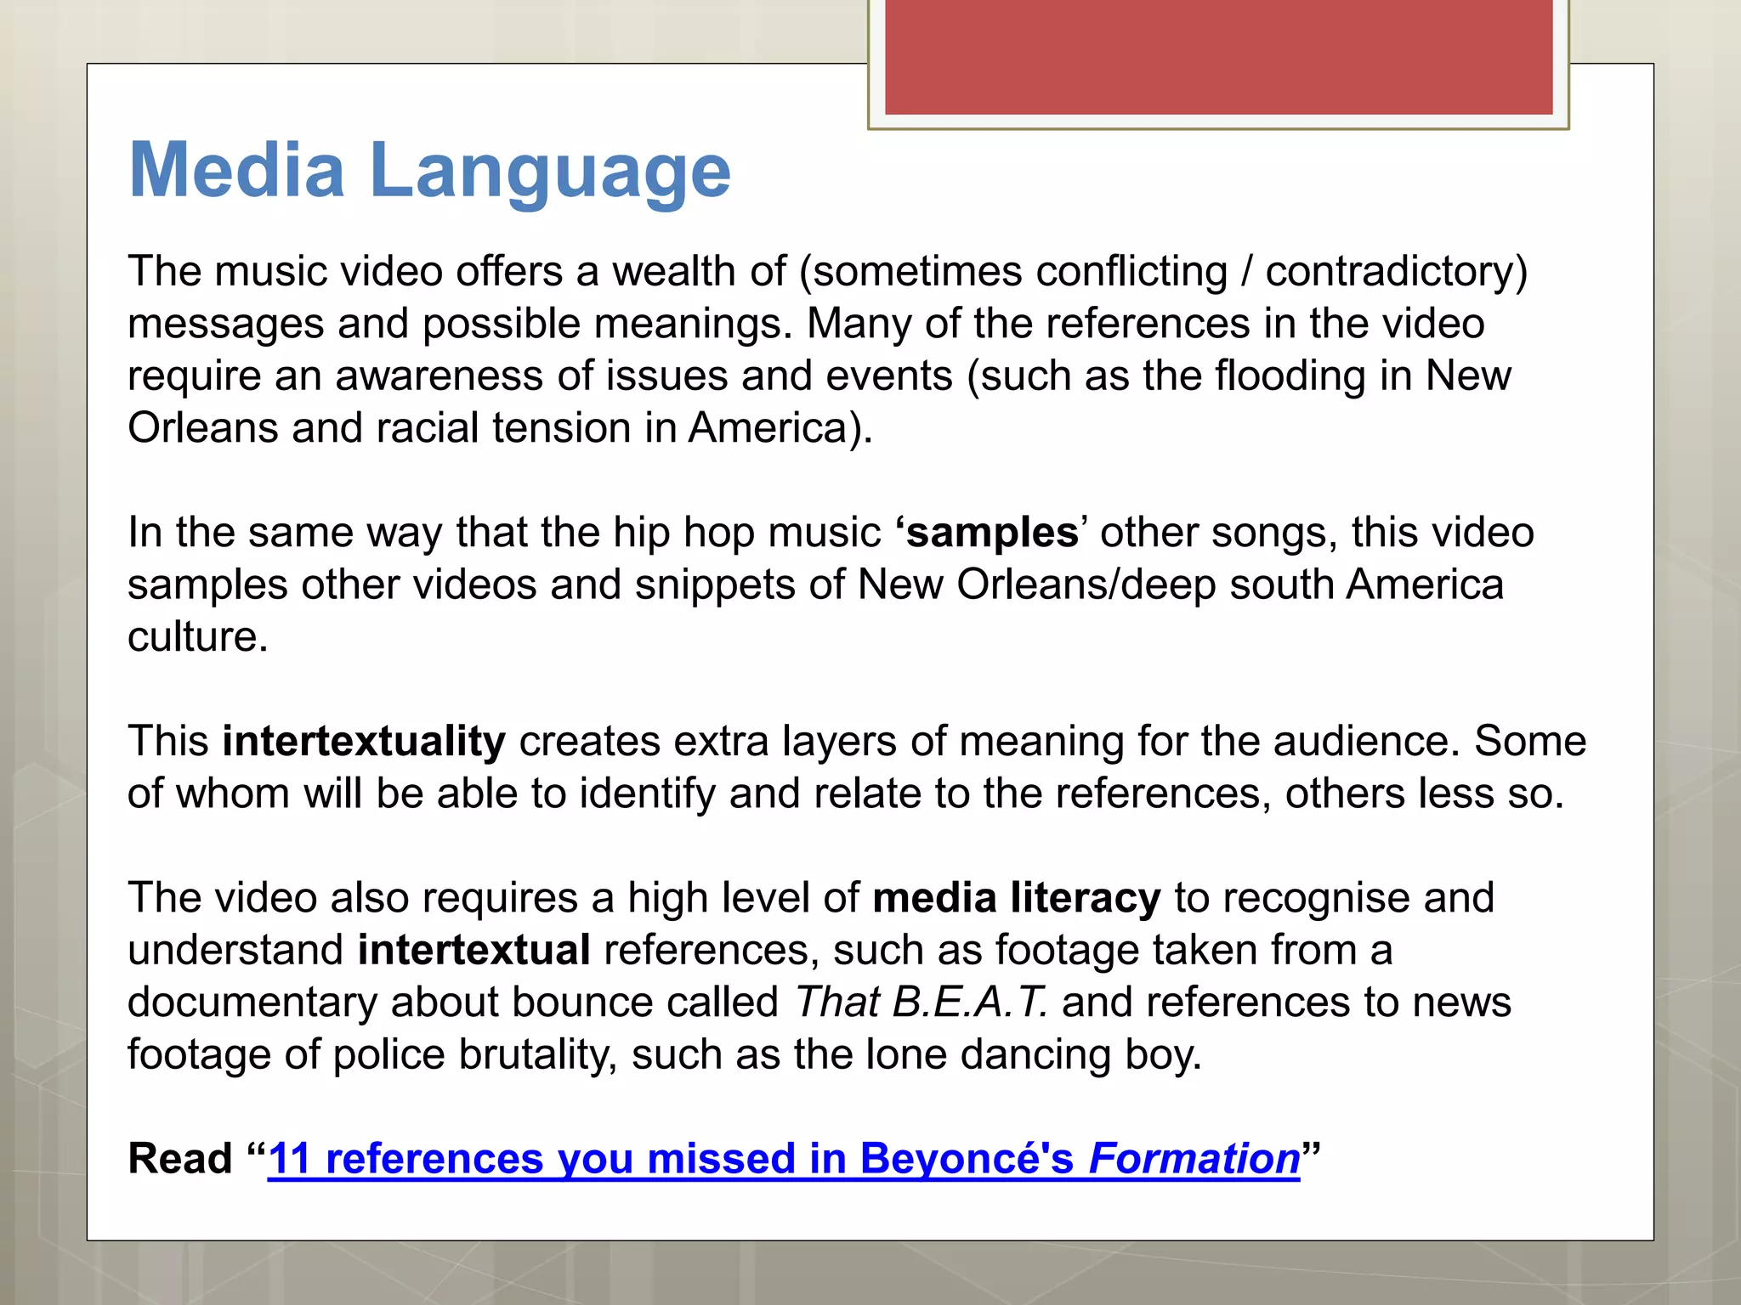Click the italic word 'Formation' in the link
The image size is (1741, 1305).
tap(1194, 1159)
